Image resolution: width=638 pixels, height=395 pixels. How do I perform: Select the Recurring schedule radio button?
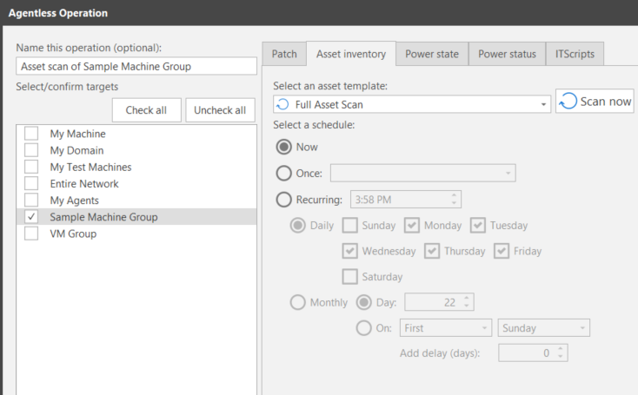click(x=282, y=200)
